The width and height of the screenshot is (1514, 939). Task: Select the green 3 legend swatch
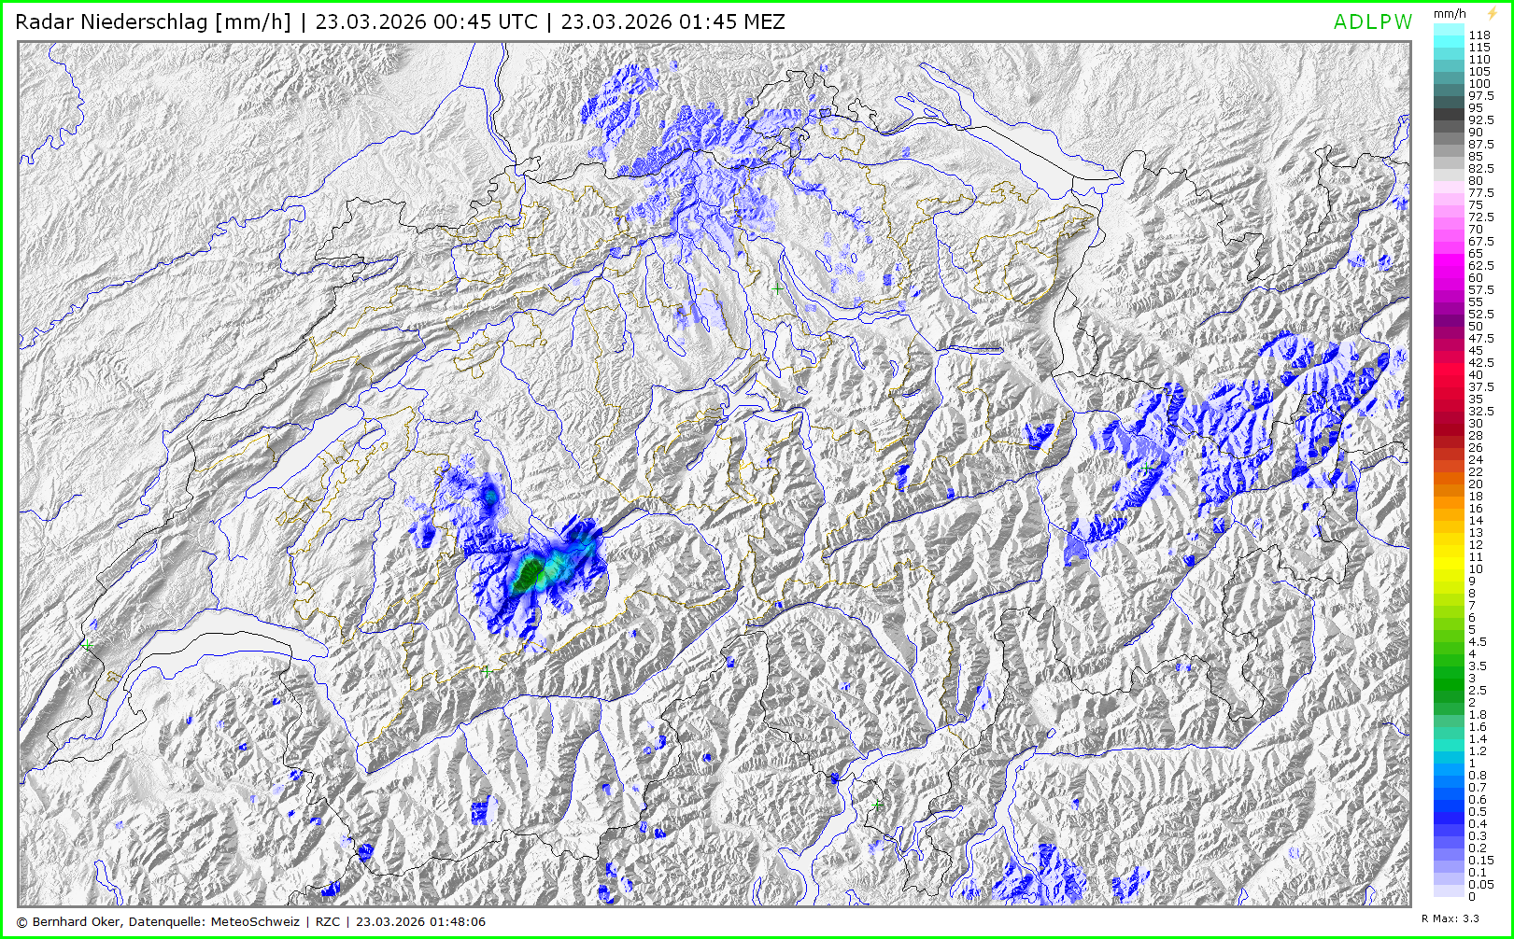(1450, 679)
